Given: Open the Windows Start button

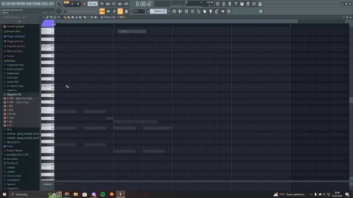Looking at the screenshot, I should pyautogui.click(x=4, y=194).
